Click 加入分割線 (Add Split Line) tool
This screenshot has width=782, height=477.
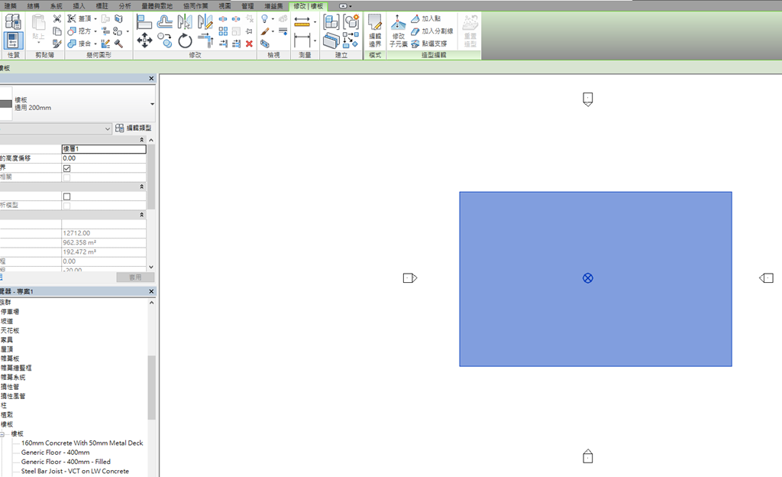(432, 31)
